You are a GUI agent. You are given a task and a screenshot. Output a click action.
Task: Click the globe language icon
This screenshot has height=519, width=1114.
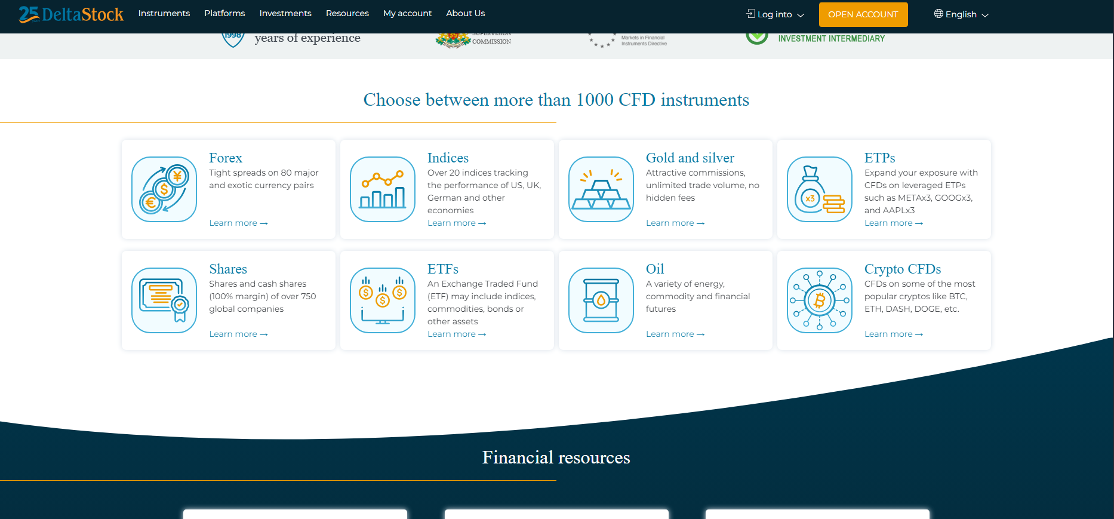[x=938, y=14]
